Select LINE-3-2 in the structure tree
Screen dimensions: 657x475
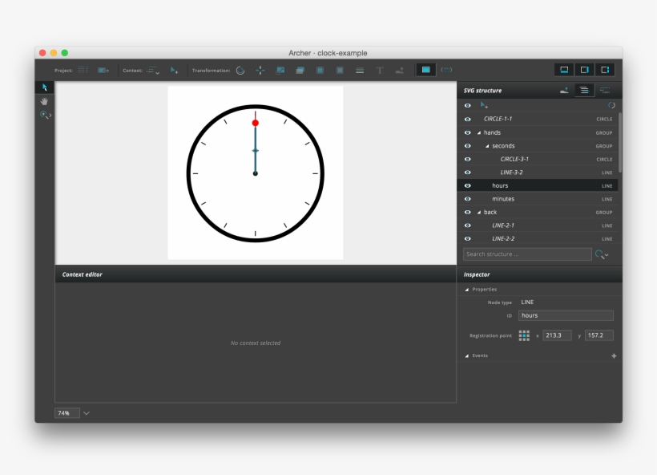[511, 173]
